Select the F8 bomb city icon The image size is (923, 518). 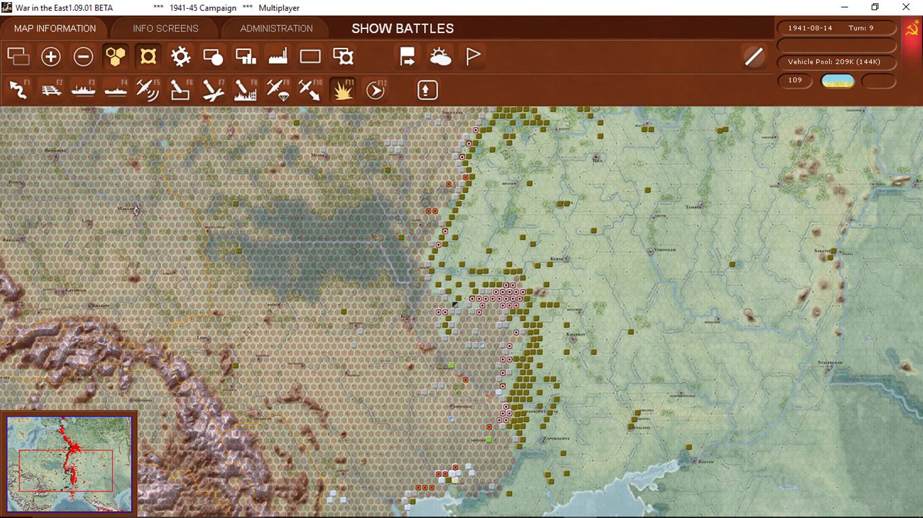click(245, 89)
